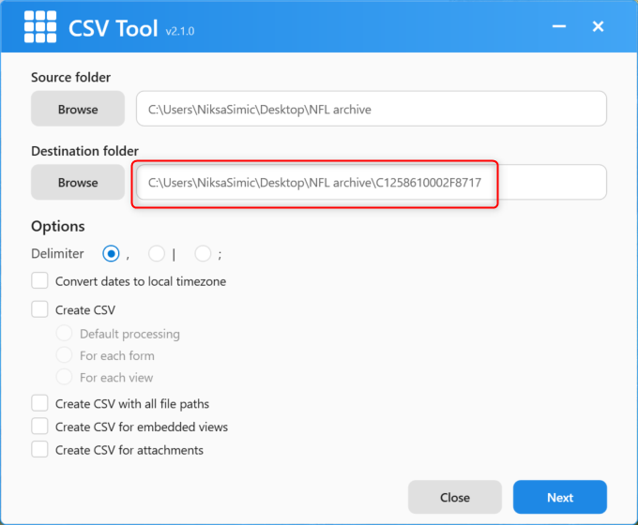Click the CSV Tool grid logo icon
The image size is (638, 525).
click(39, 27)
